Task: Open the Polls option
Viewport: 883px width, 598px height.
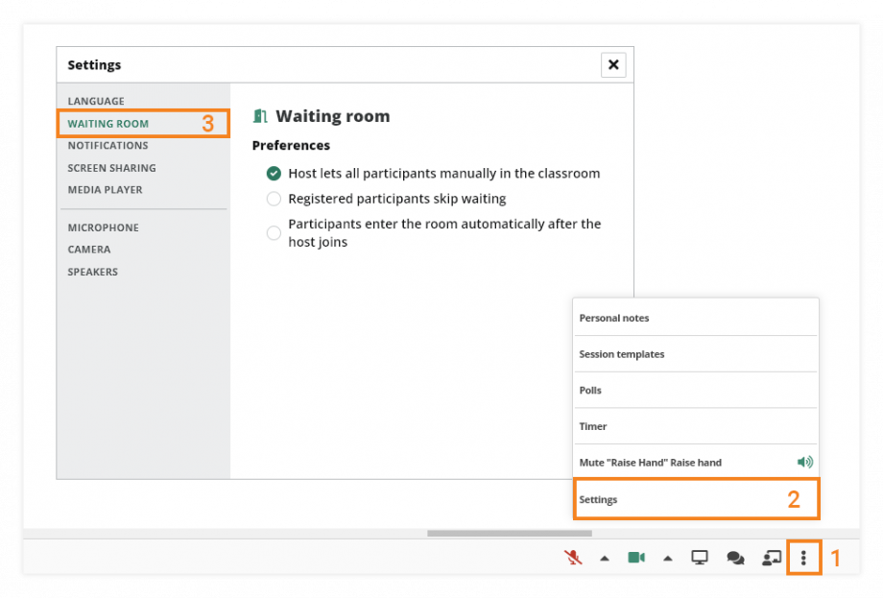Action: pos(589,390)
